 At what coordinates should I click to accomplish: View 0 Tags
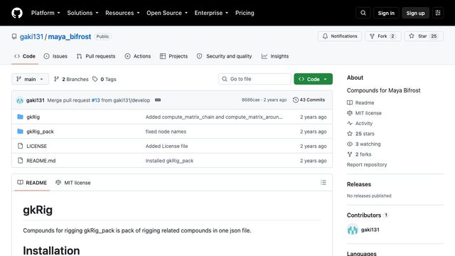(x=105, y=79)
